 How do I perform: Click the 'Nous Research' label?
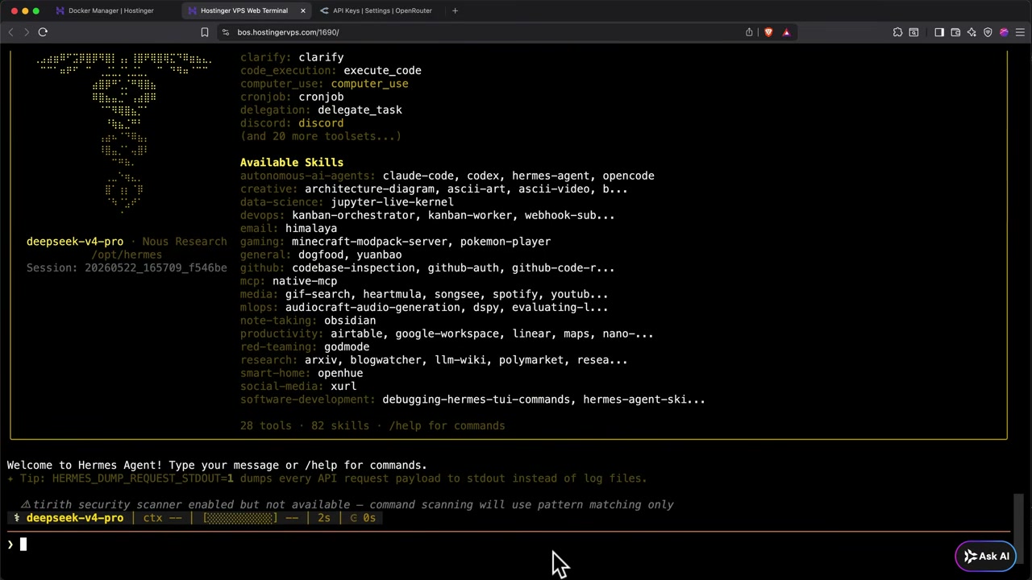click(x=185, y=242)
